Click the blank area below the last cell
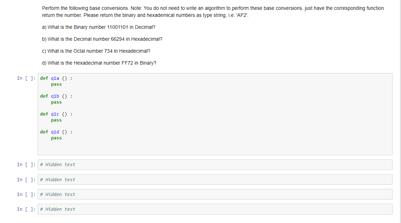 (200, 219)
